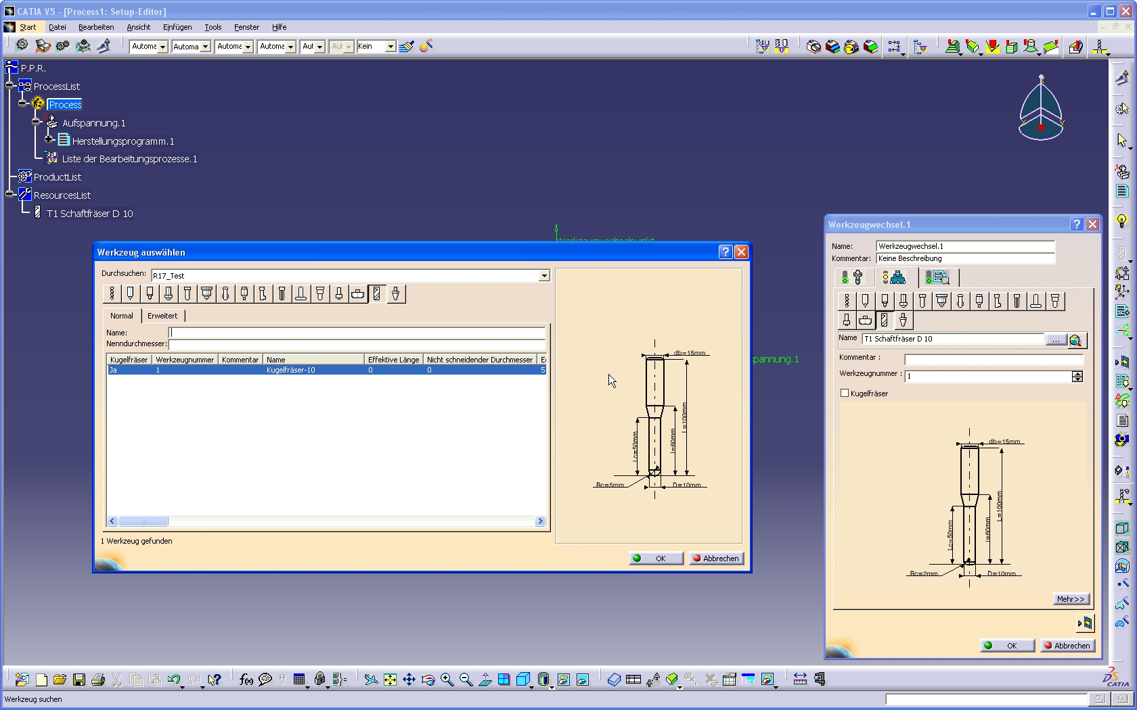Toggle end mill type in Werkzeug auswählen dialog
Viewport: 1137px width, 710px height.
376,293
